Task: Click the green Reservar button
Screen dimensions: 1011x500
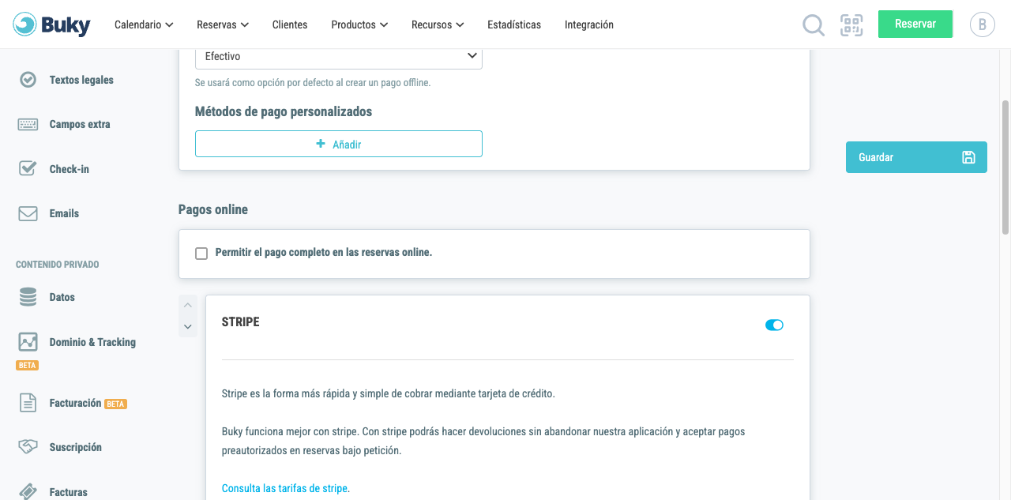Action: click(915, 24)
